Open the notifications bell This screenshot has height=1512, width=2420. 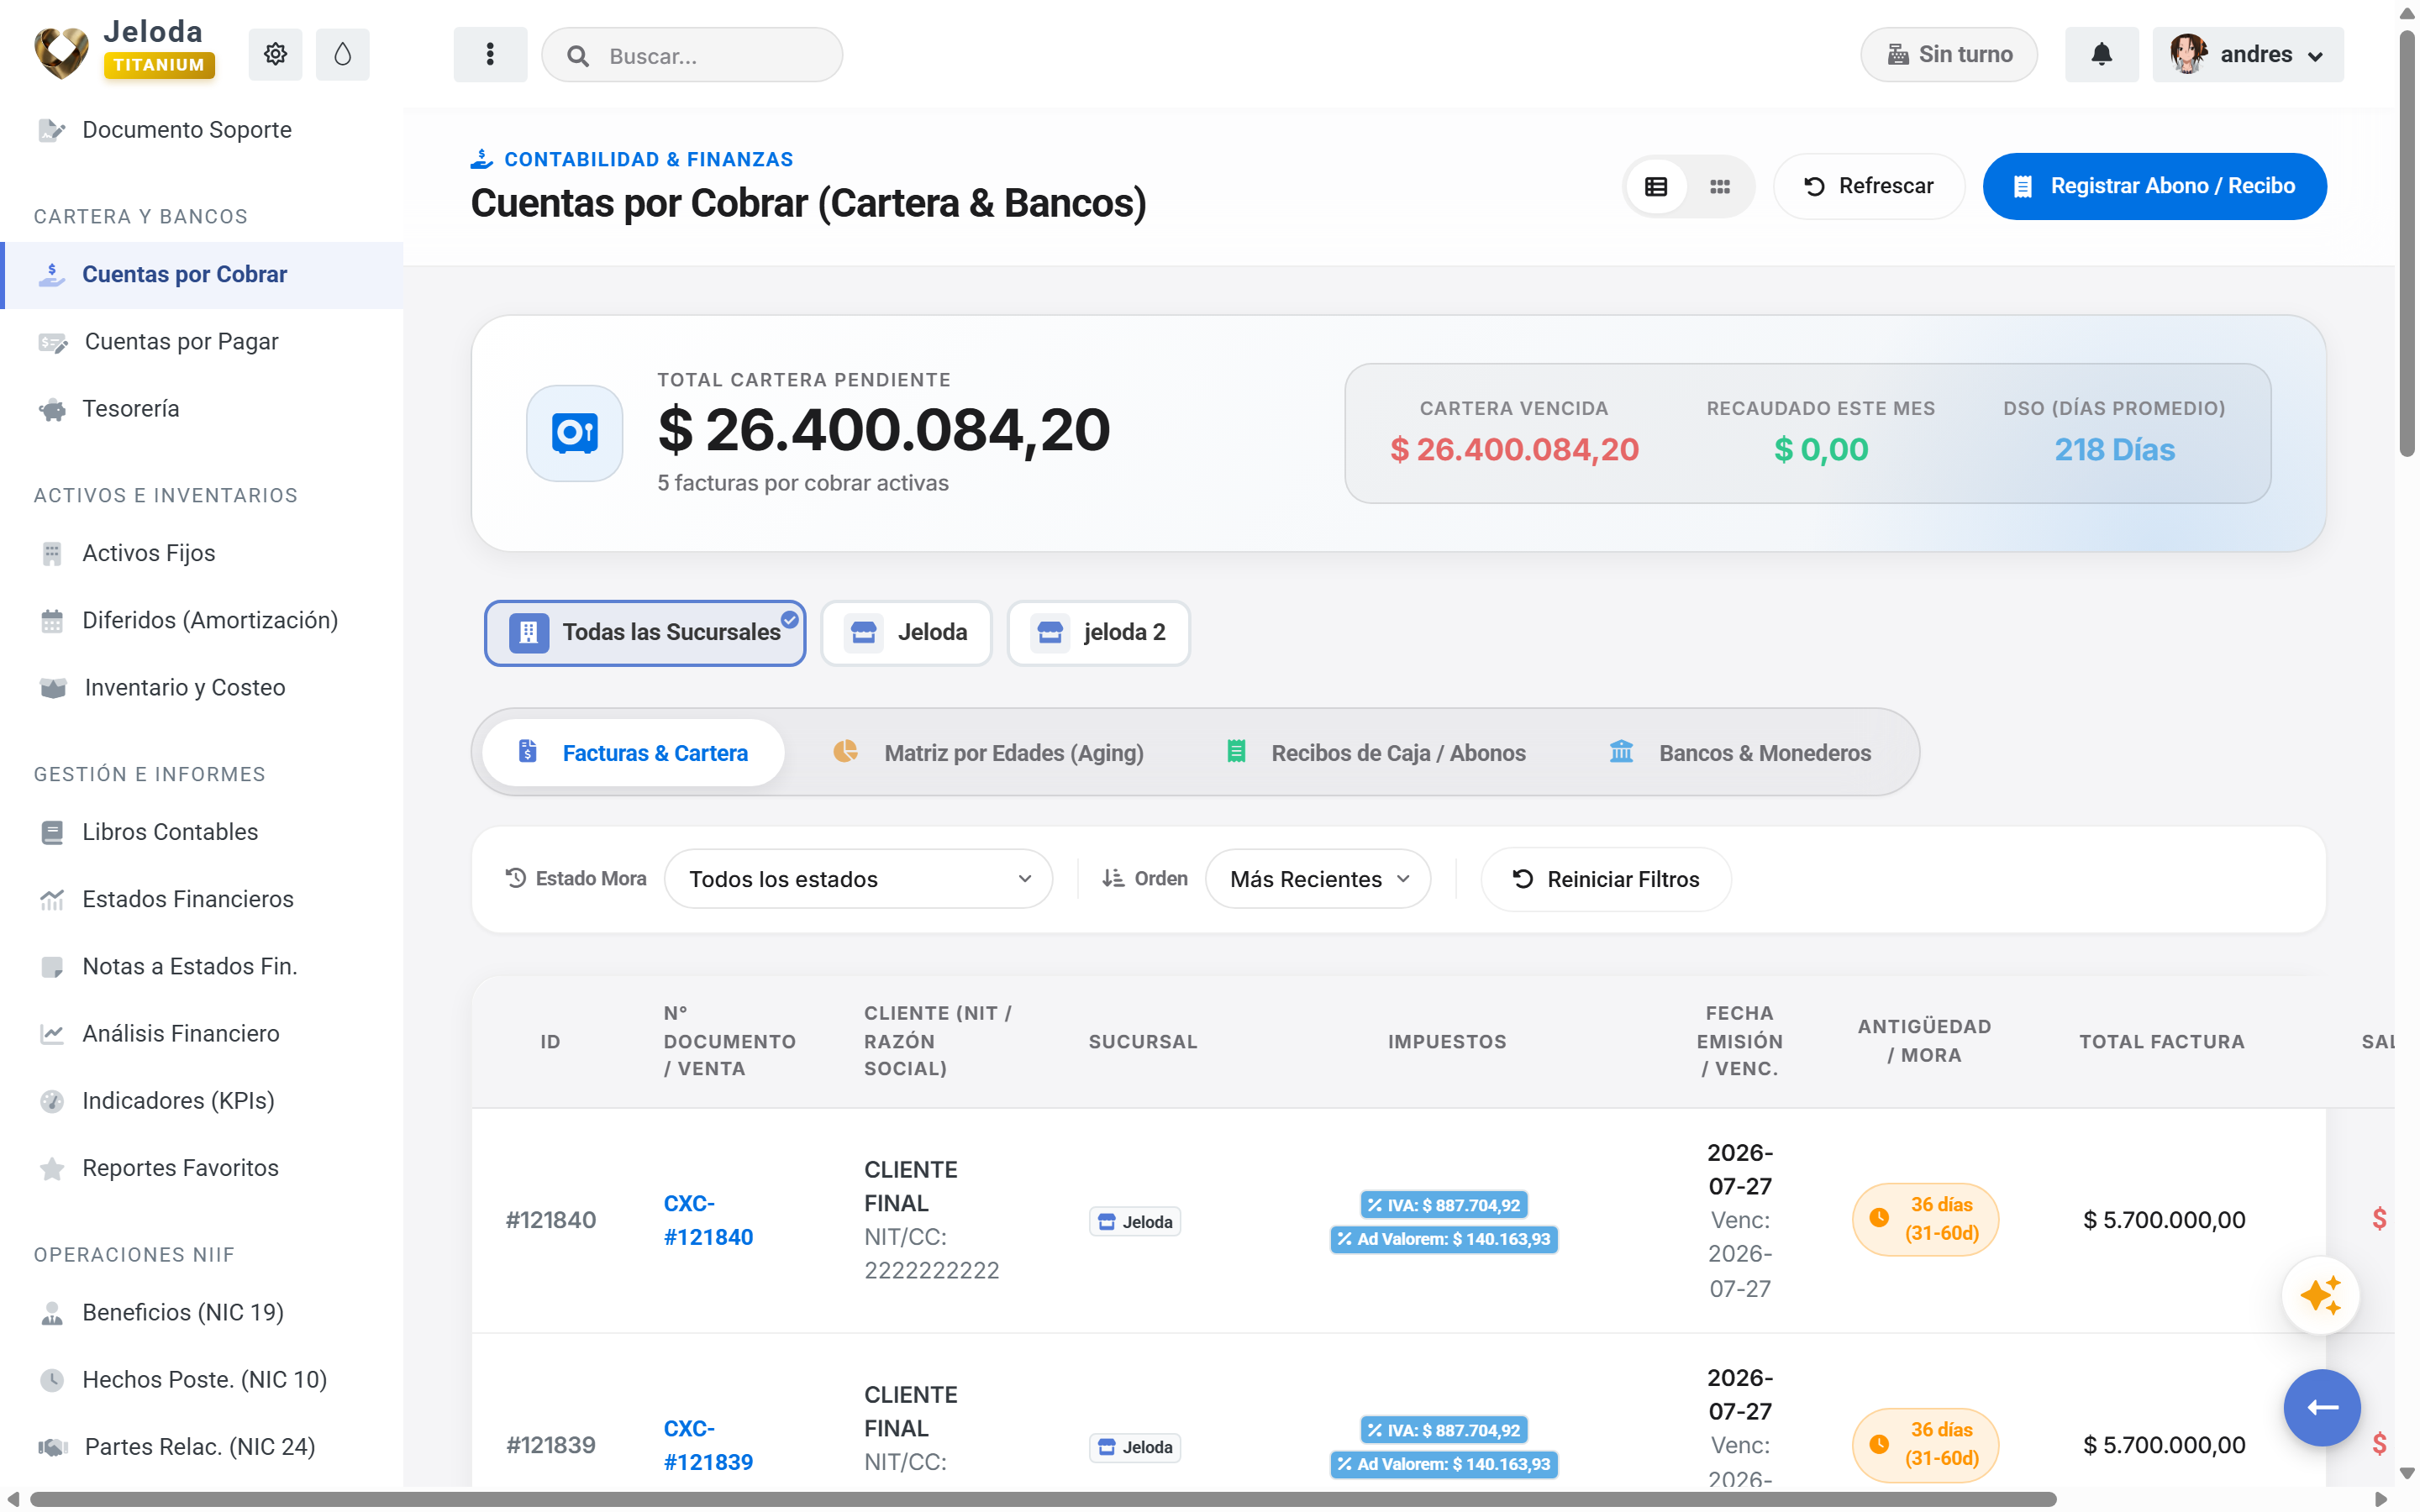point(2101,54)
